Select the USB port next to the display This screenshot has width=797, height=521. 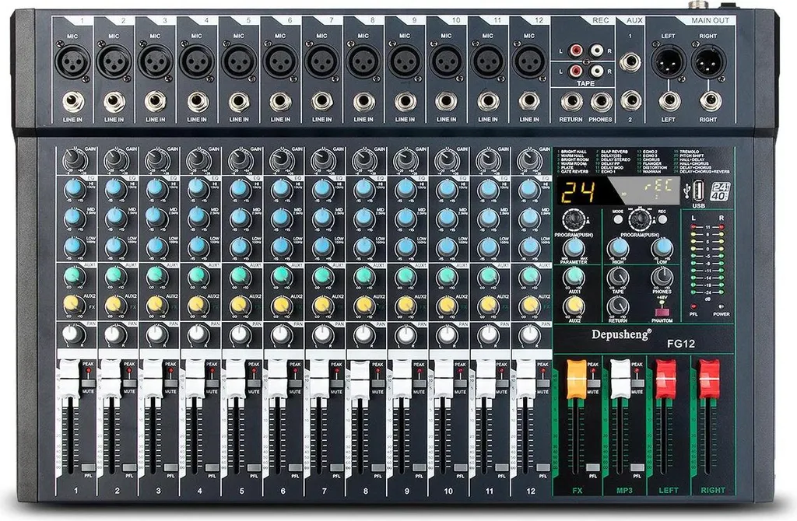699,191
